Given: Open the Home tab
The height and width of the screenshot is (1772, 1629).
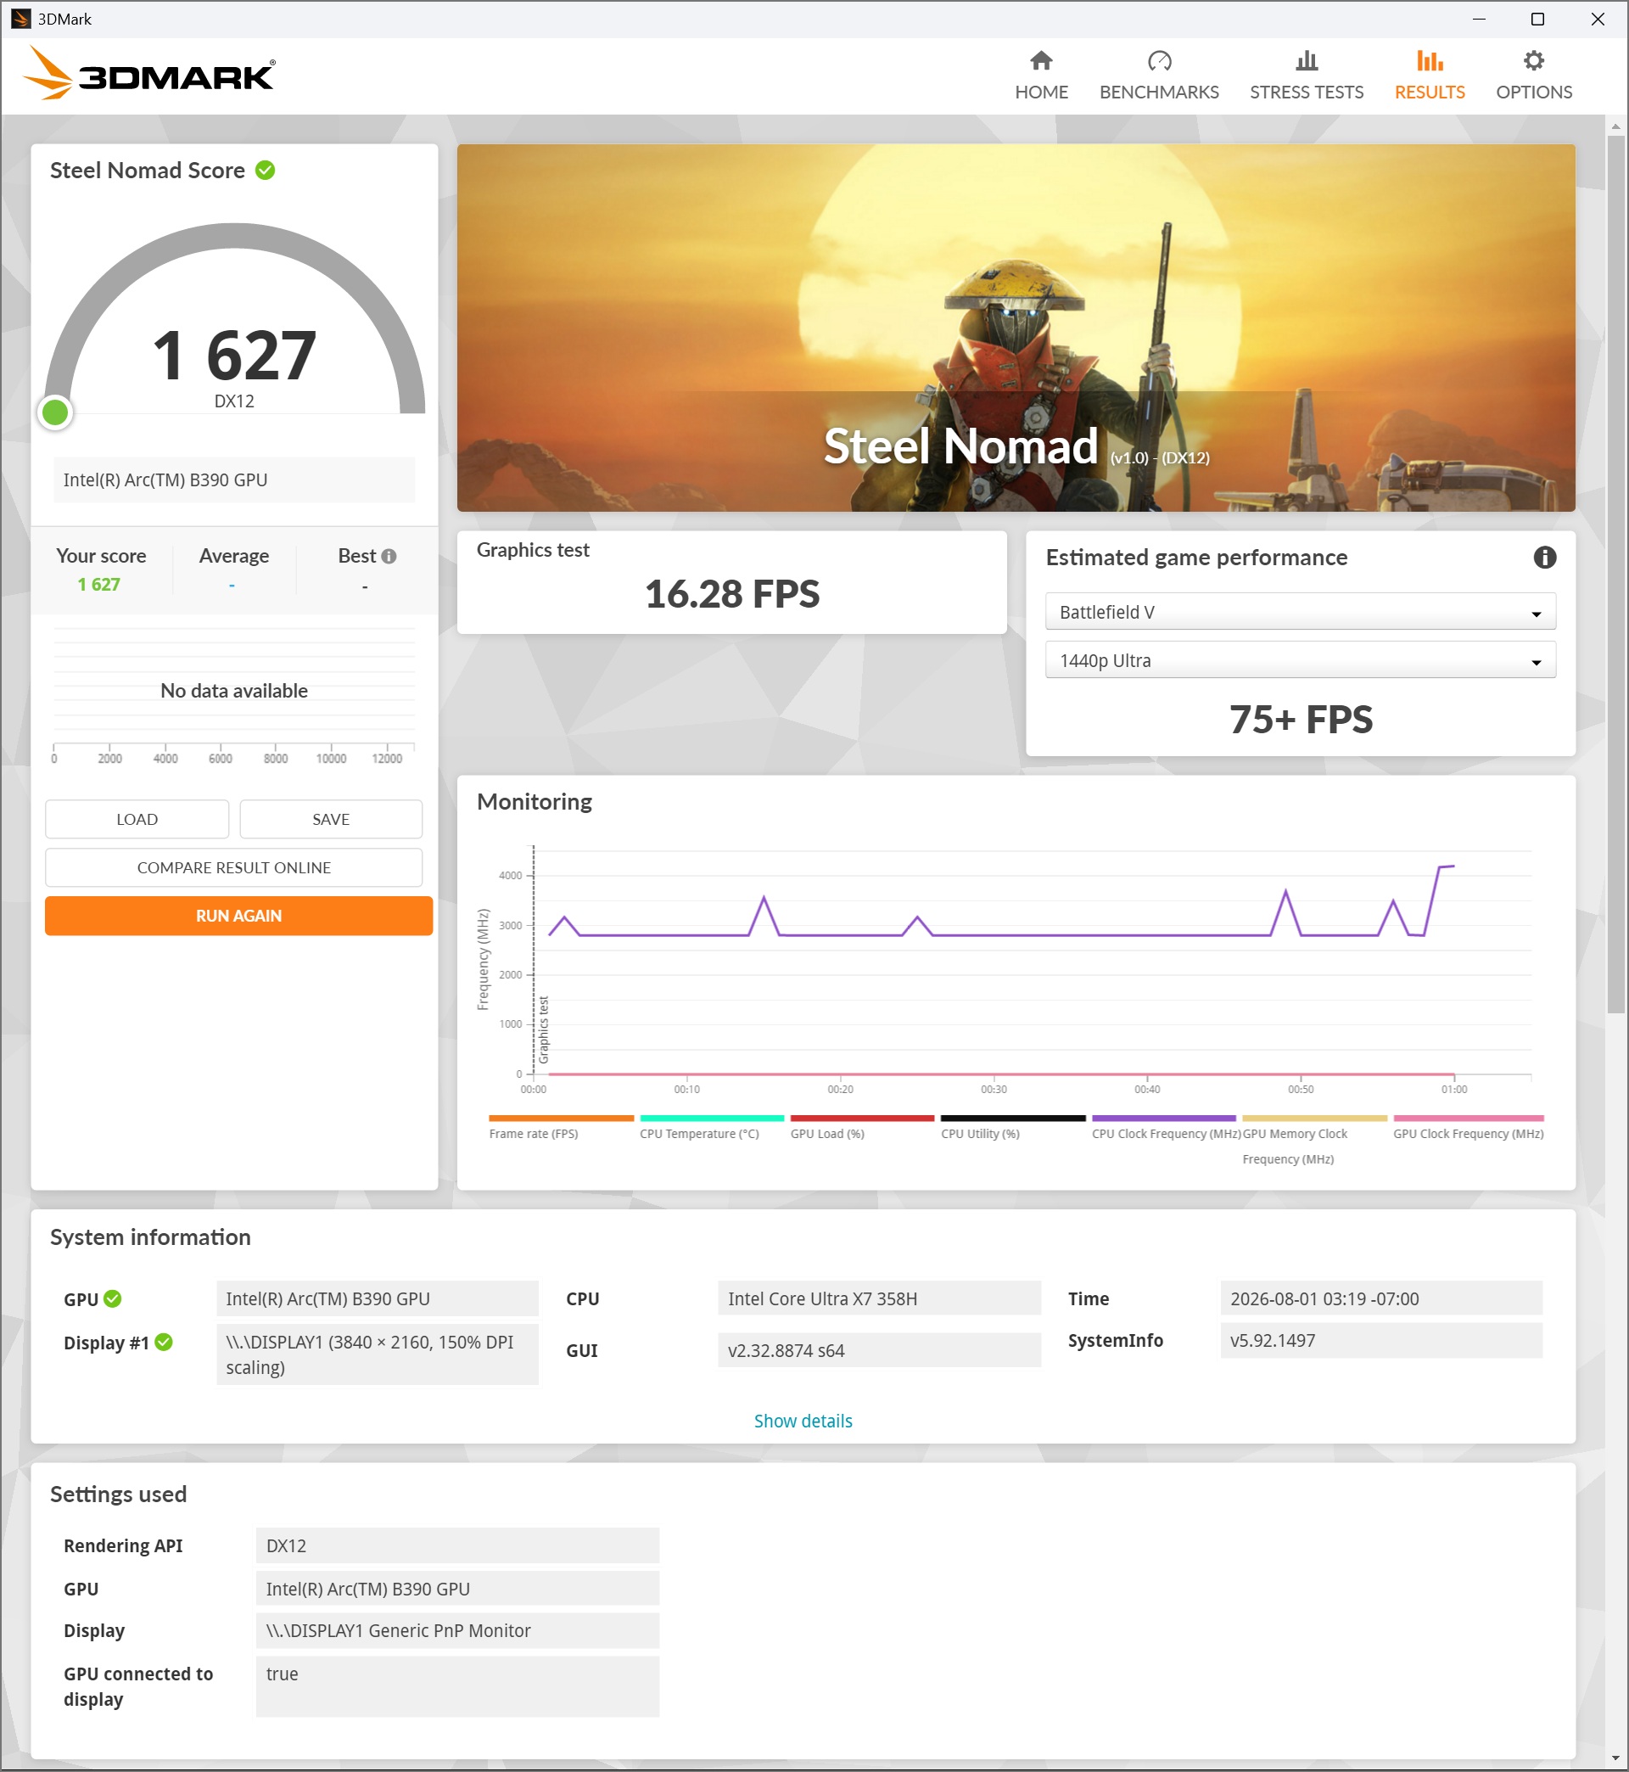Looking at the screenshot, I should coord(1041,76).
